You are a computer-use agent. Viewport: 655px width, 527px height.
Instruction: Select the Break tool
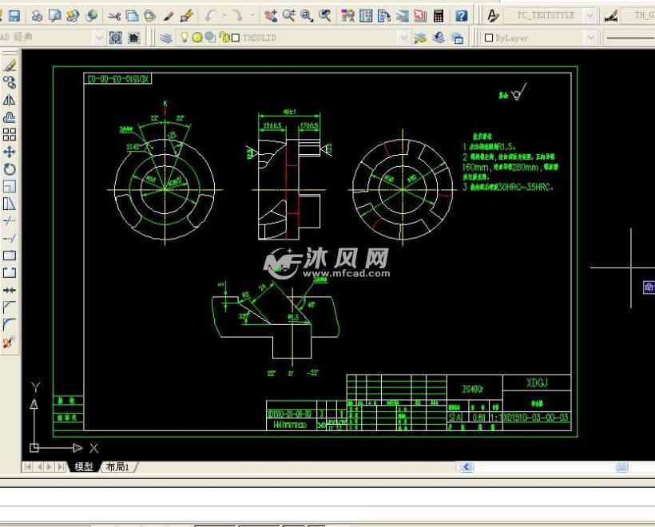coord(10,273)
